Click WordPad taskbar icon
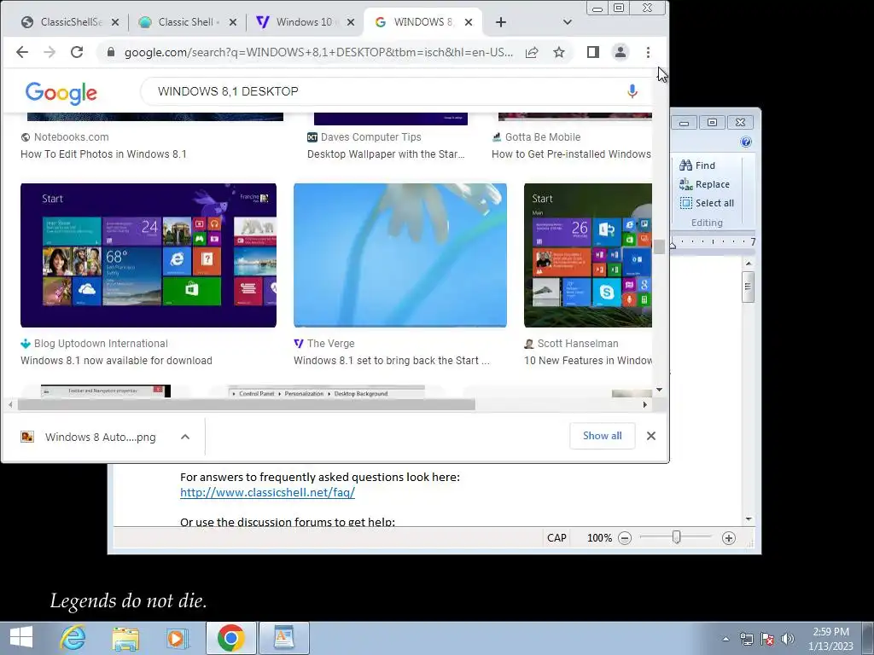Image resolution: width=874 pixels, height=655 pixels. click(x=283, y=638)
